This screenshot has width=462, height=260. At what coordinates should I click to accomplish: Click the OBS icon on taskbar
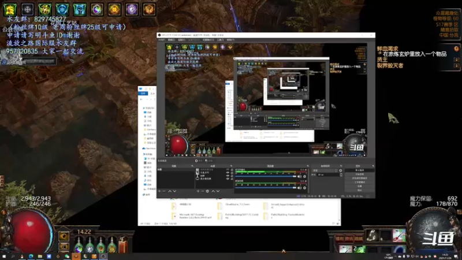(x=103, y=257)
